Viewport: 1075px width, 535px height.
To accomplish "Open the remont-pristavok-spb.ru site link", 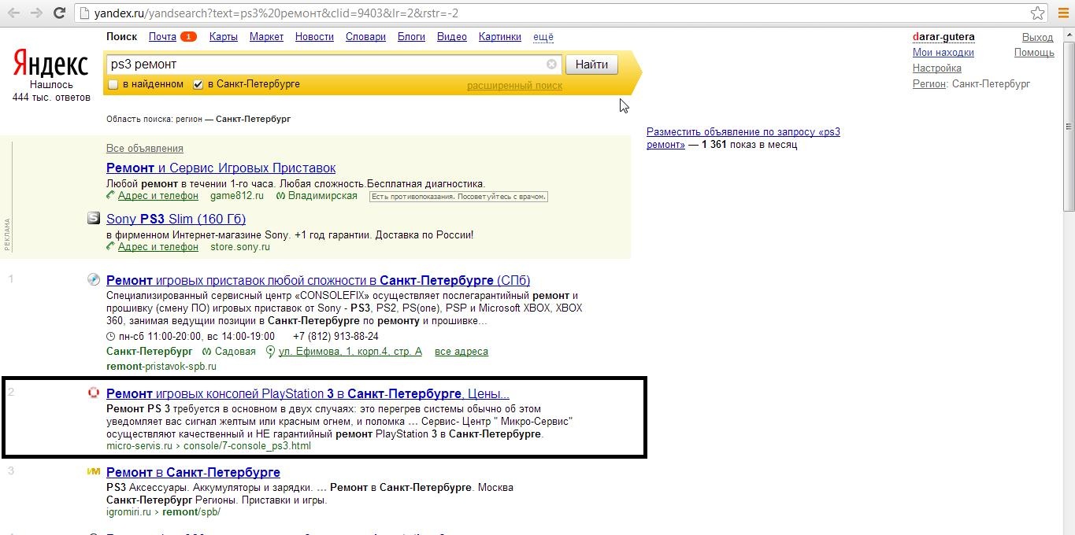I will click(161, 367).
